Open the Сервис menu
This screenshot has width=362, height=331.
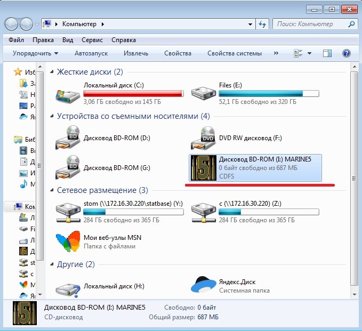92,40
